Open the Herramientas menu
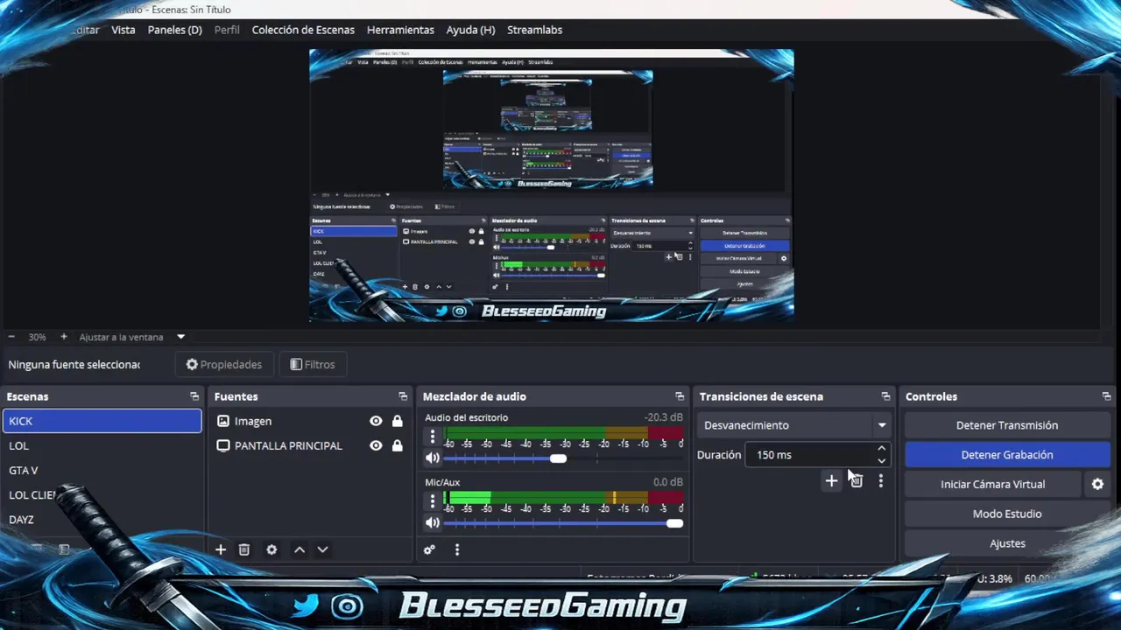1121x630 pixels. click(400, 30)
